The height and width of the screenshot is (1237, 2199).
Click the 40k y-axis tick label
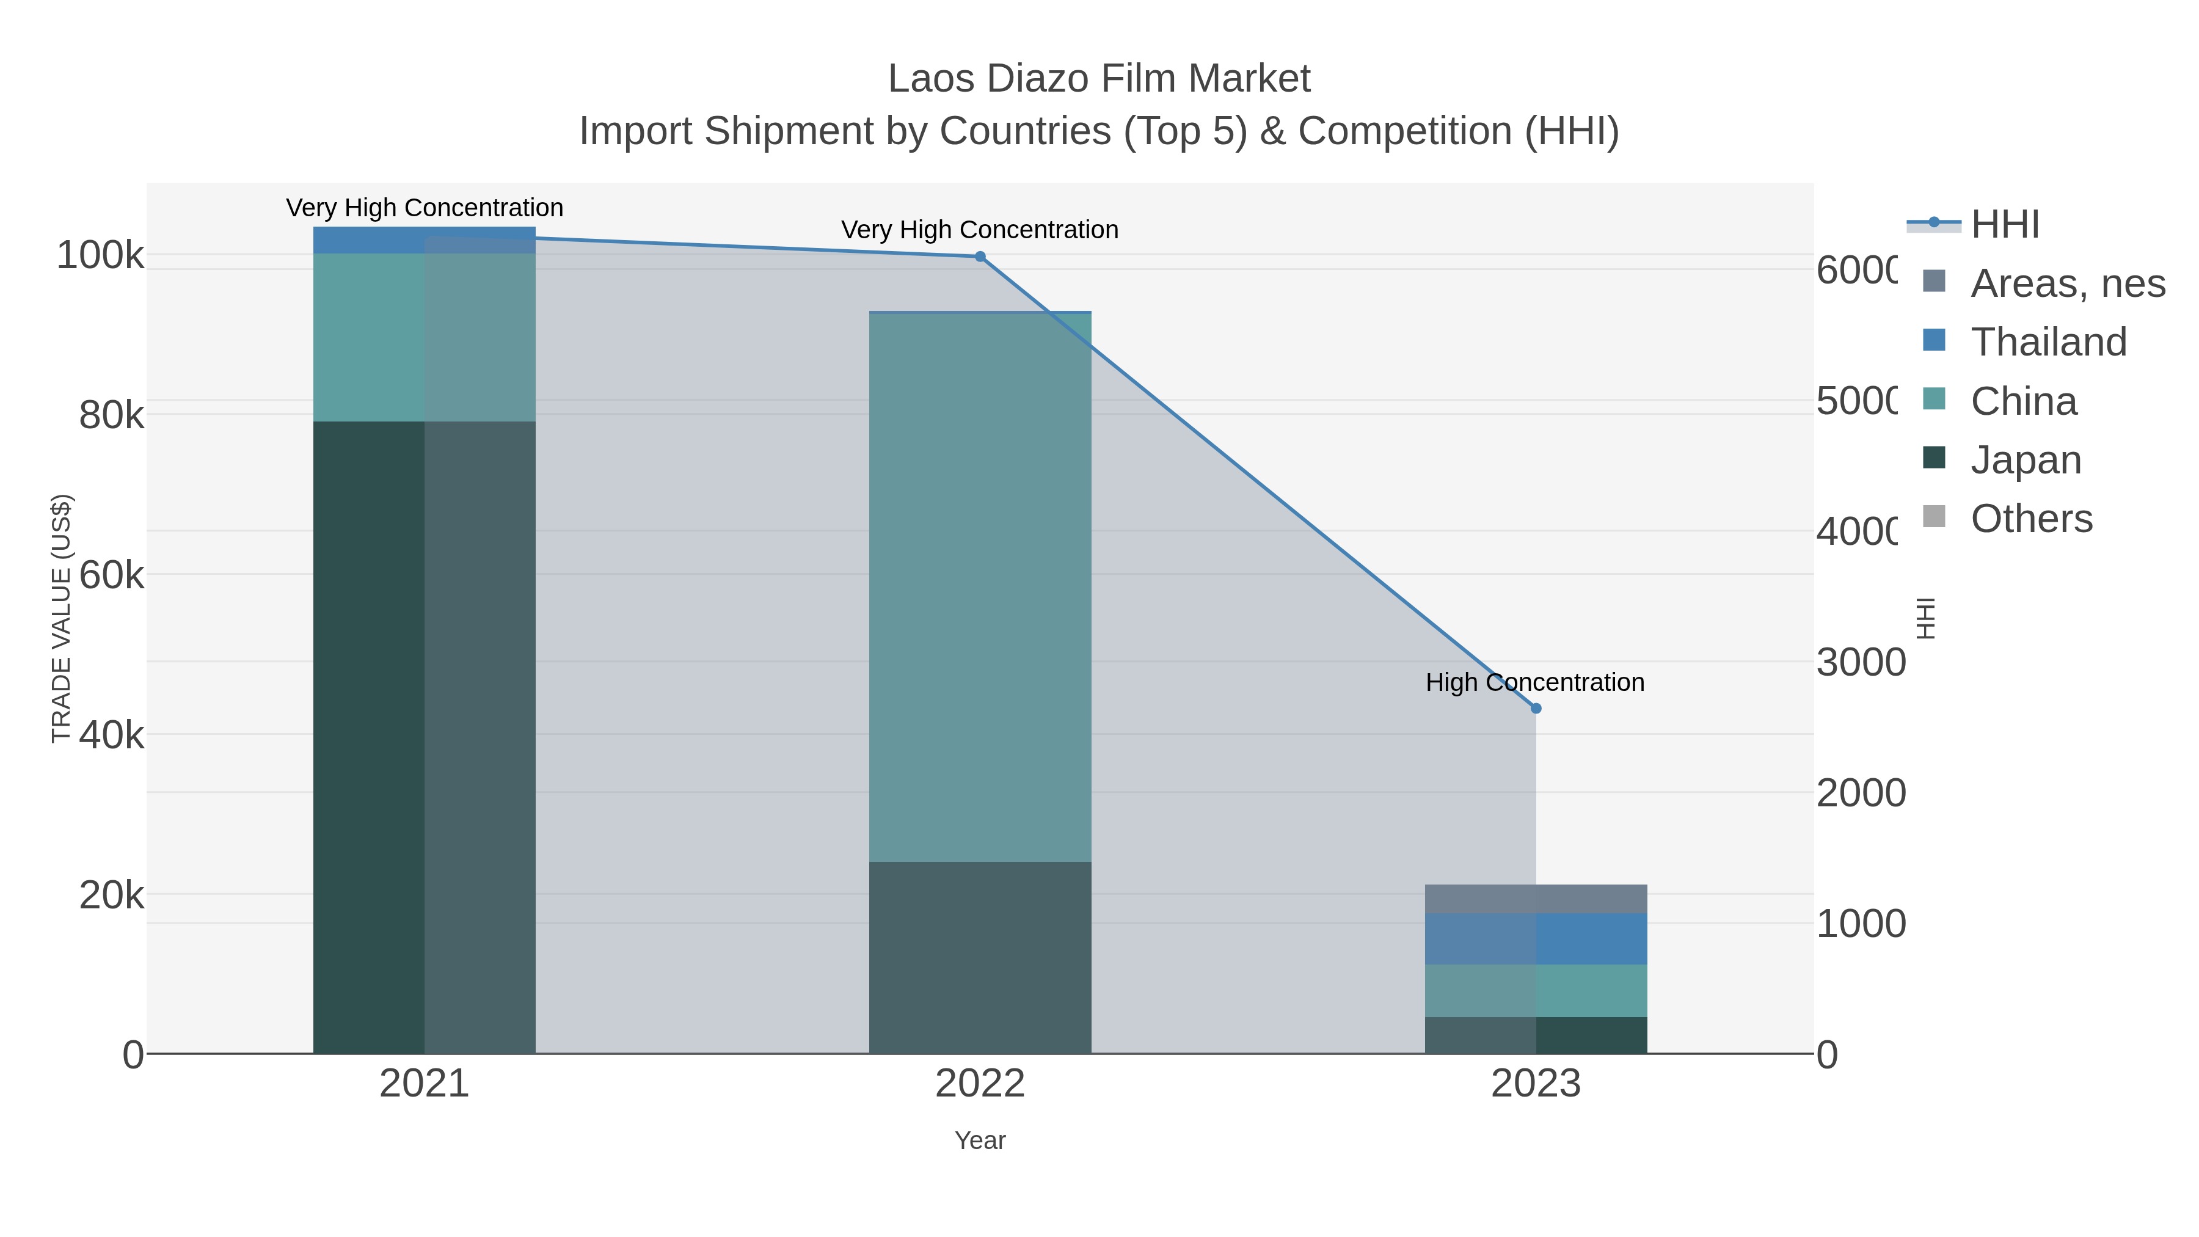[112, 735]
